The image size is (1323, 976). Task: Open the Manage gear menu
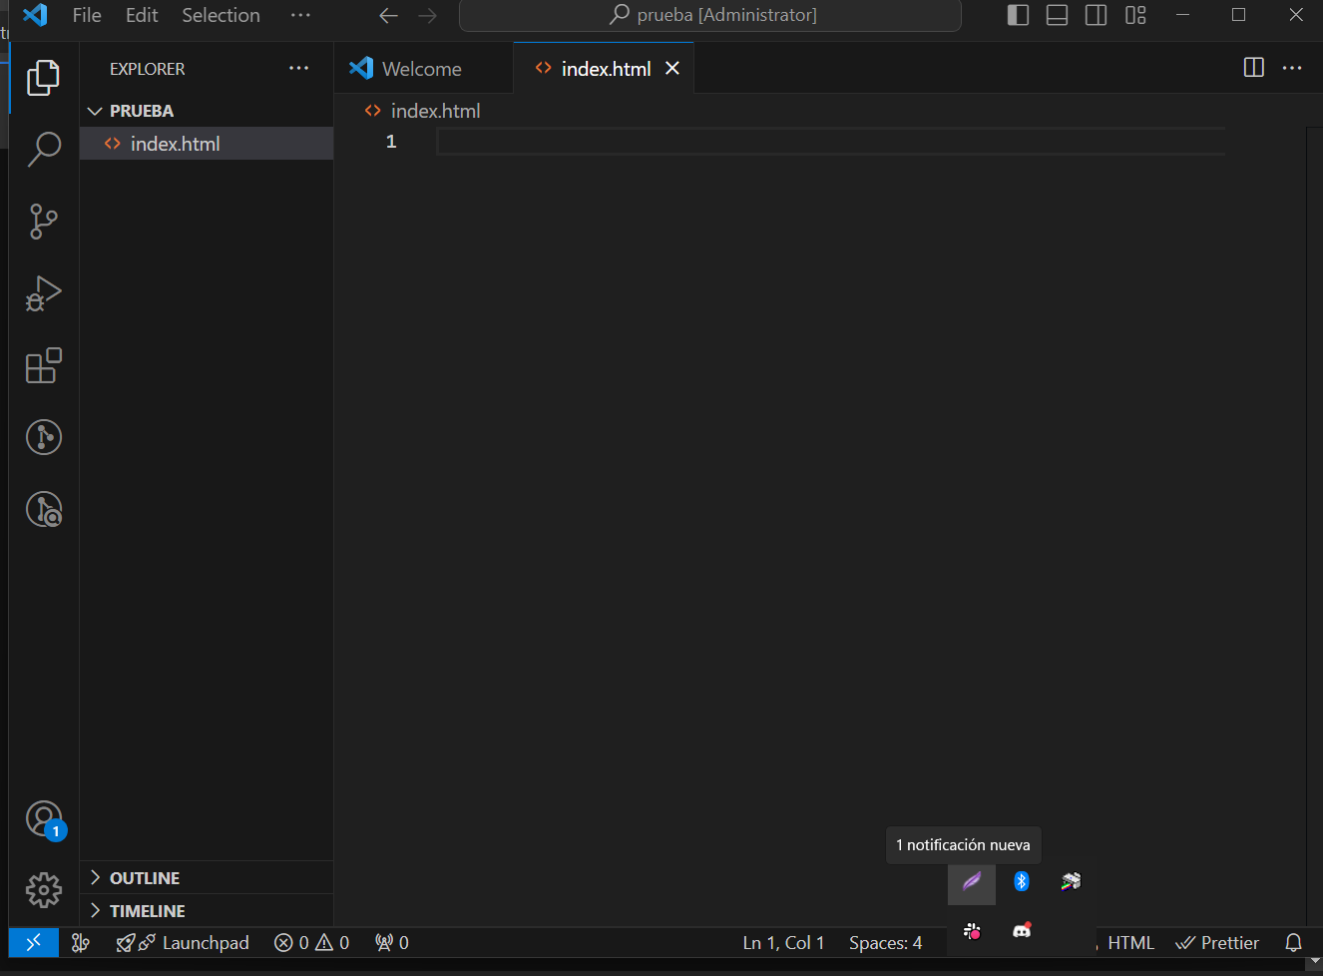[x=43, y=890]
